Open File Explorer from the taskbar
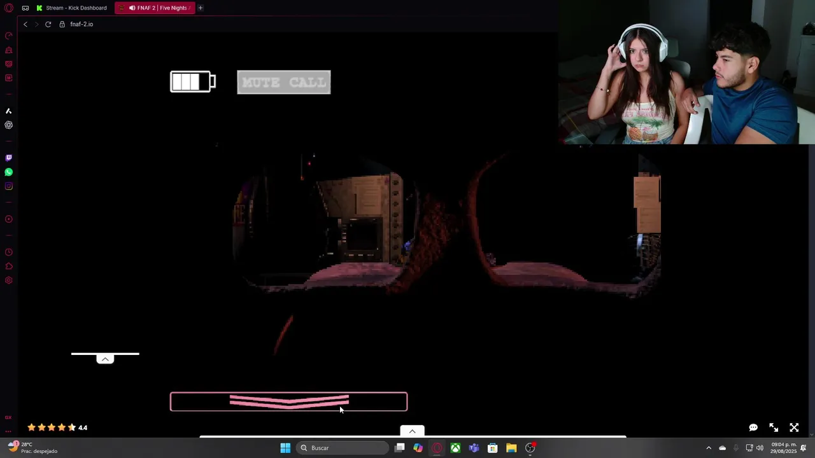 point(511,448)
